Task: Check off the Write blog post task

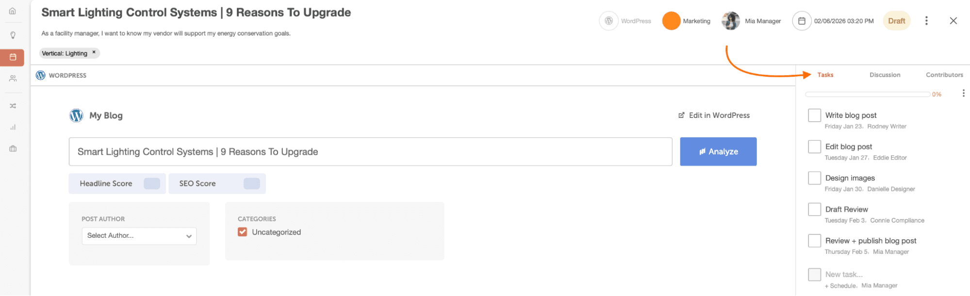Action: [814, 115]
